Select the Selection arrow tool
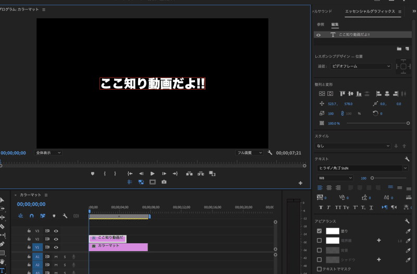The height and width of the screenshot is (274, 417). tap(2, 200)
